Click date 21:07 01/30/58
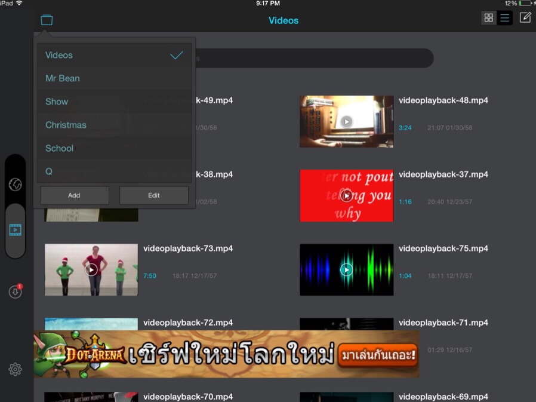This screenshot has height=402, width=536. [450, 128]
